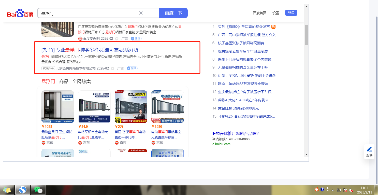Click the inner page vertical scrollbar thumb
Screen dimensions: 378x195
click(306, 35)
